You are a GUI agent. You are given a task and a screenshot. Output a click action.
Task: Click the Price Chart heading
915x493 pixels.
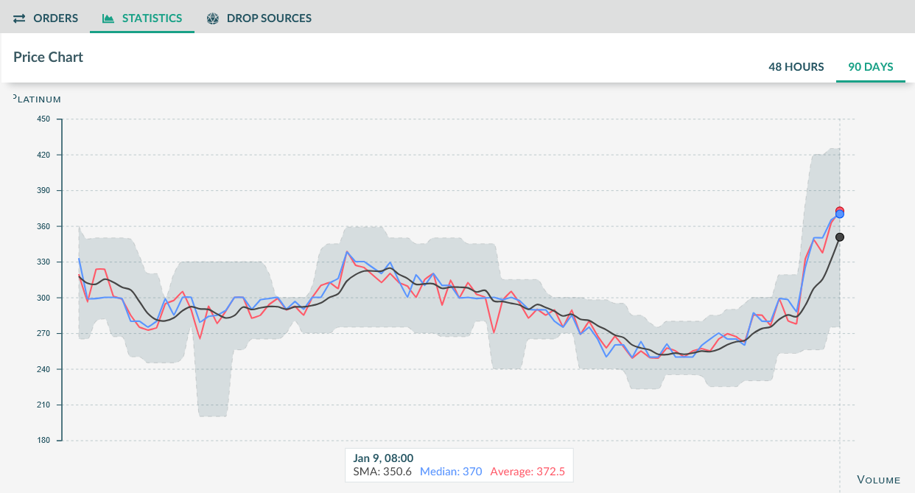(49, 57)
